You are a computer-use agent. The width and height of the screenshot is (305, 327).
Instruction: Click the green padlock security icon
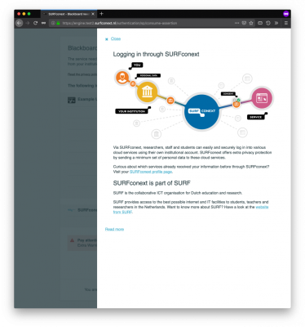(58, 23)
